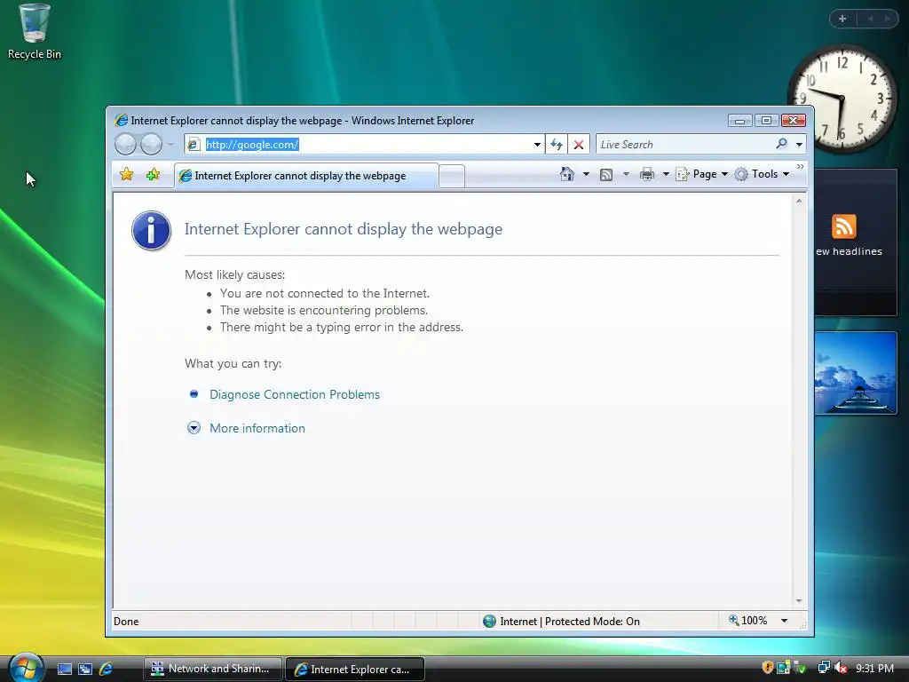Click the RSS Feeds toolbar icon
Image resolution: width=909 pixels, height=682 pixels.
605,175
